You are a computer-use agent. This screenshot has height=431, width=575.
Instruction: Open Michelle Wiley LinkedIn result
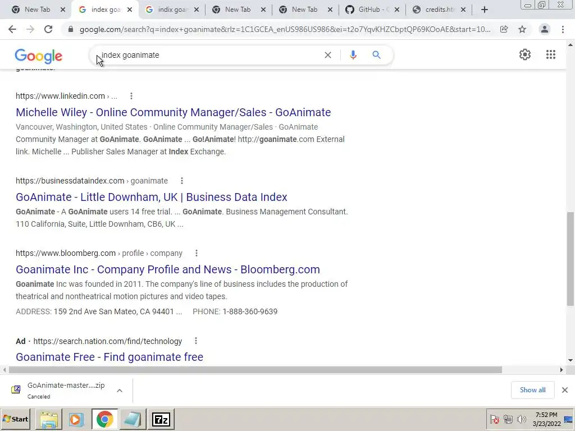pyautogui.click(x=173, y=112)
